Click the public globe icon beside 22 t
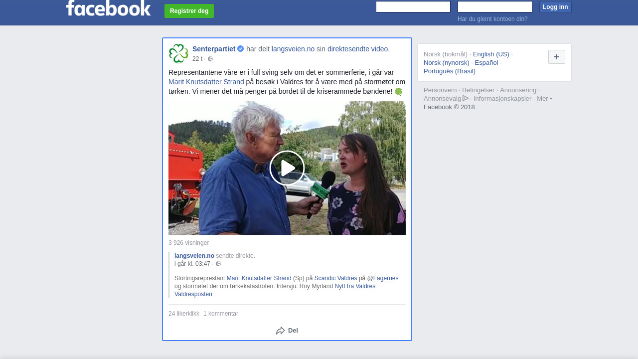The height and width of the screenshot is (359, 638). [210, 59]
